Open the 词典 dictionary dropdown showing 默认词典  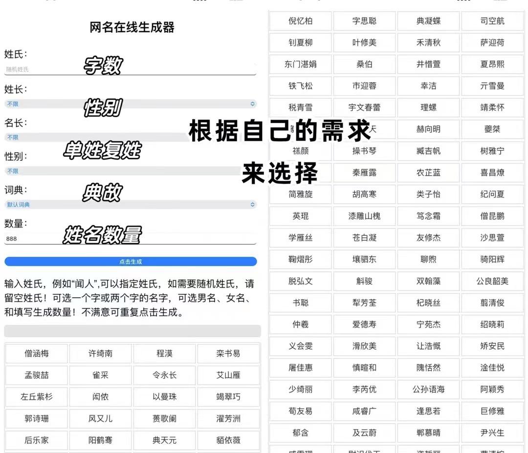coord(130,205)
